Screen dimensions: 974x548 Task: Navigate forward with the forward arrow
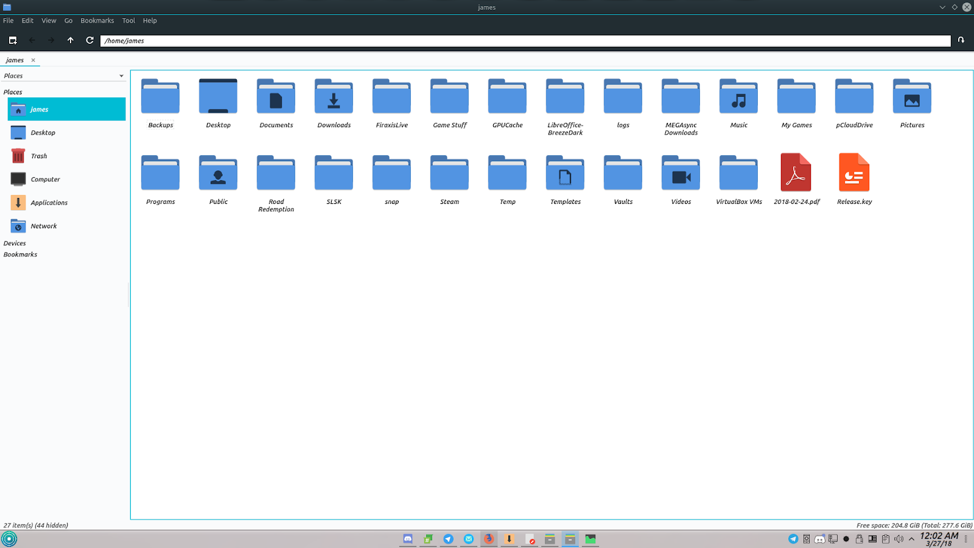pyautogui.click(x=51, y=40)
